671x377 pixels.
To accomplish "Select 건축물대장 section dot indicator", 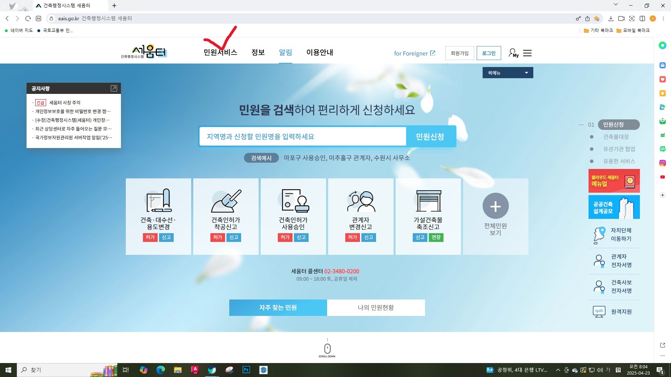I will pos(592,137).
